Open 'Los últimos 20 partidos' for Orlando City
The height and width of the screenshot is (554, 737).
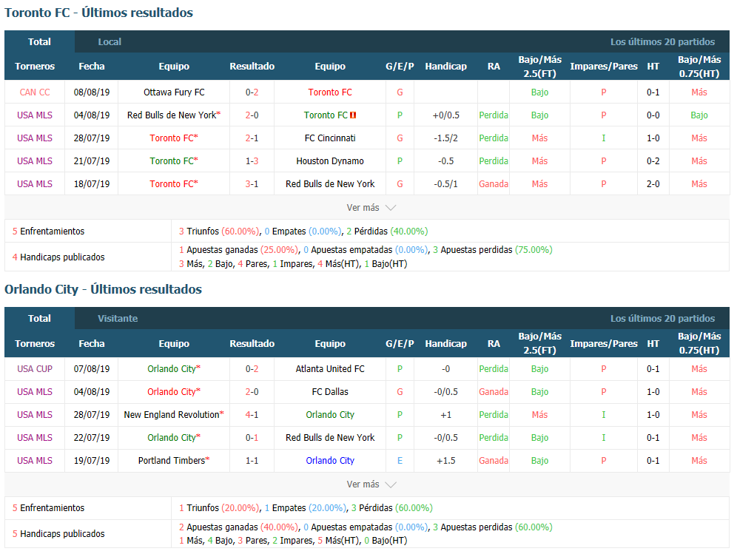(662, 319)
